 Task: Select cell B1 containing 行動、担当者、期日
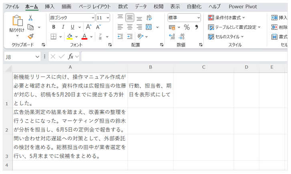pyautogui.click(x=151, y=90)
